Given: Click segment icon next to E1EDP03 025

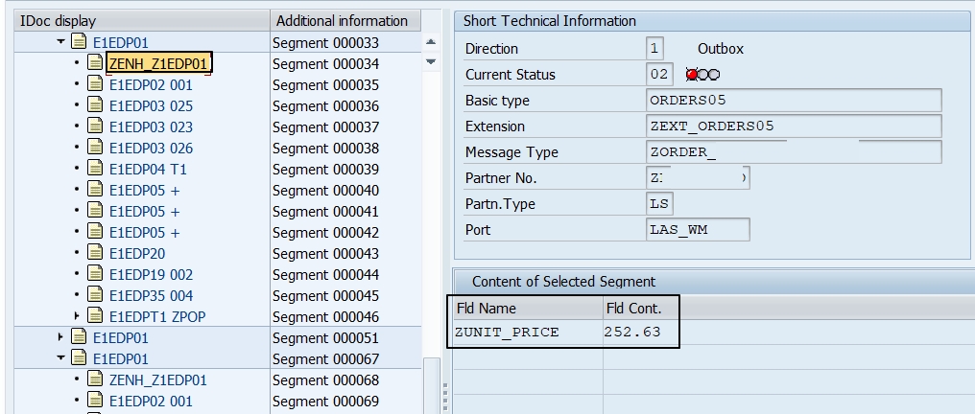Looking at the screenshot, I should point(95,105).
